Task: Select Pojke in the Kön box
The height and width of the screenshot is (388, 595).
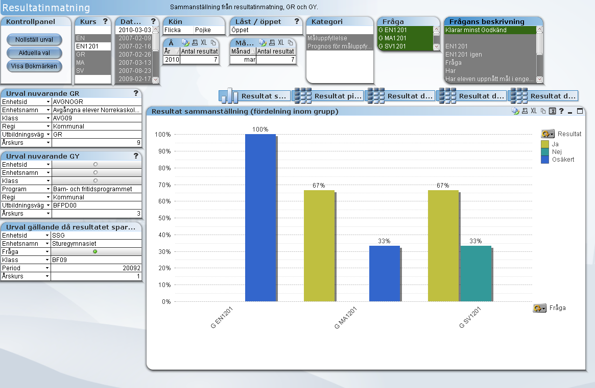Action: [209, 30]
